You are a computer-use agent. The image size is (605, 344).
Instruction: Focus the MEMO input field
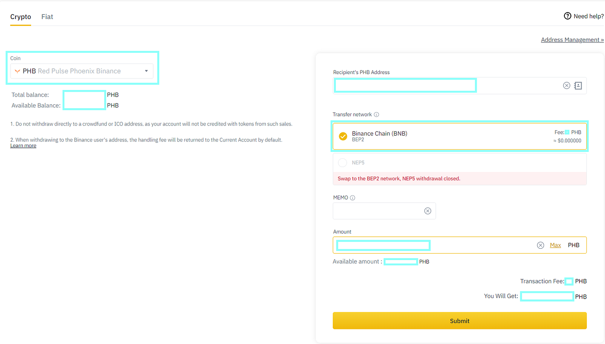pyautogui.click(x=384, y=211)
